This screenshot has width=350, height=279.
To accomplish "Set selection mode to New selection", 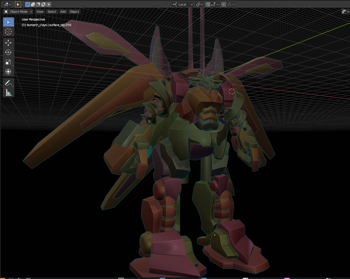I will coord(28,4).
